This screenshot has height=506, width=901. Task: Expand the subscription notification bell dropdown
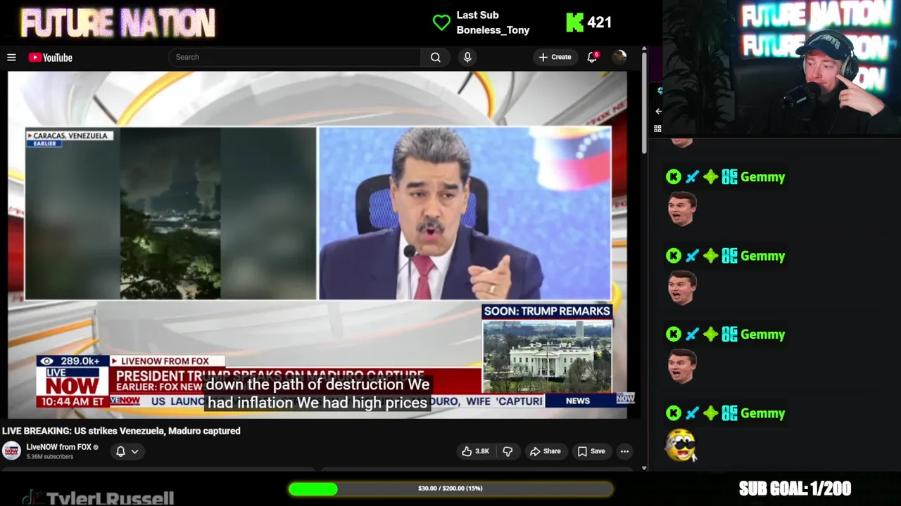[x=127, y=451]
